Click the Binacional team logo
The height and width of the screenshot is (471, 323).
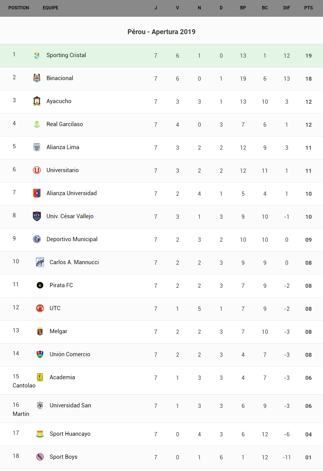coord(37,78)
